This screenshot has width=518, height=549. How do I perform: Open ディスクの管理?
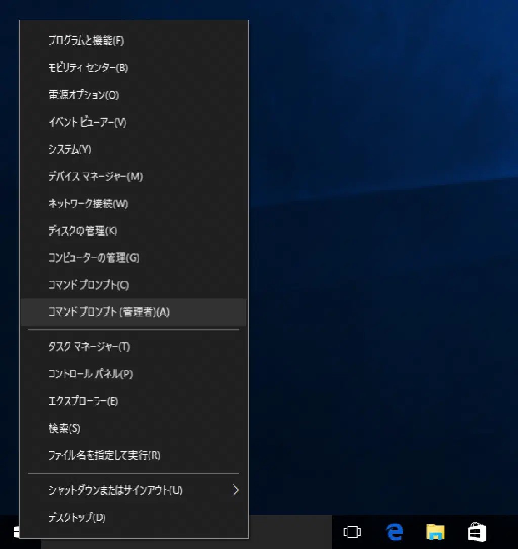pyautogui.click(x=82, y=231)
